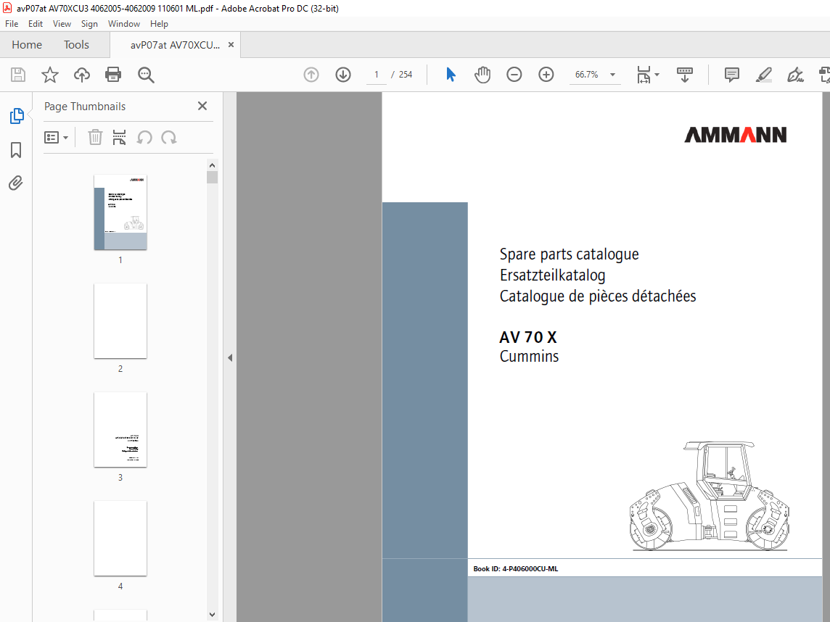Add file to starred with star icon
This screenshot has height=622, width=830.
click(50, 75)
